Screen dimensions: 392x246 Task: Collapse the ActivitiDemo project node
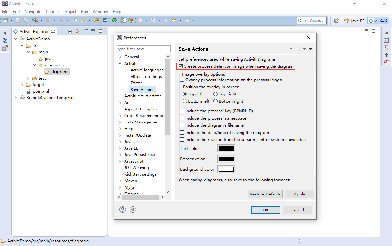coord(16,39)
